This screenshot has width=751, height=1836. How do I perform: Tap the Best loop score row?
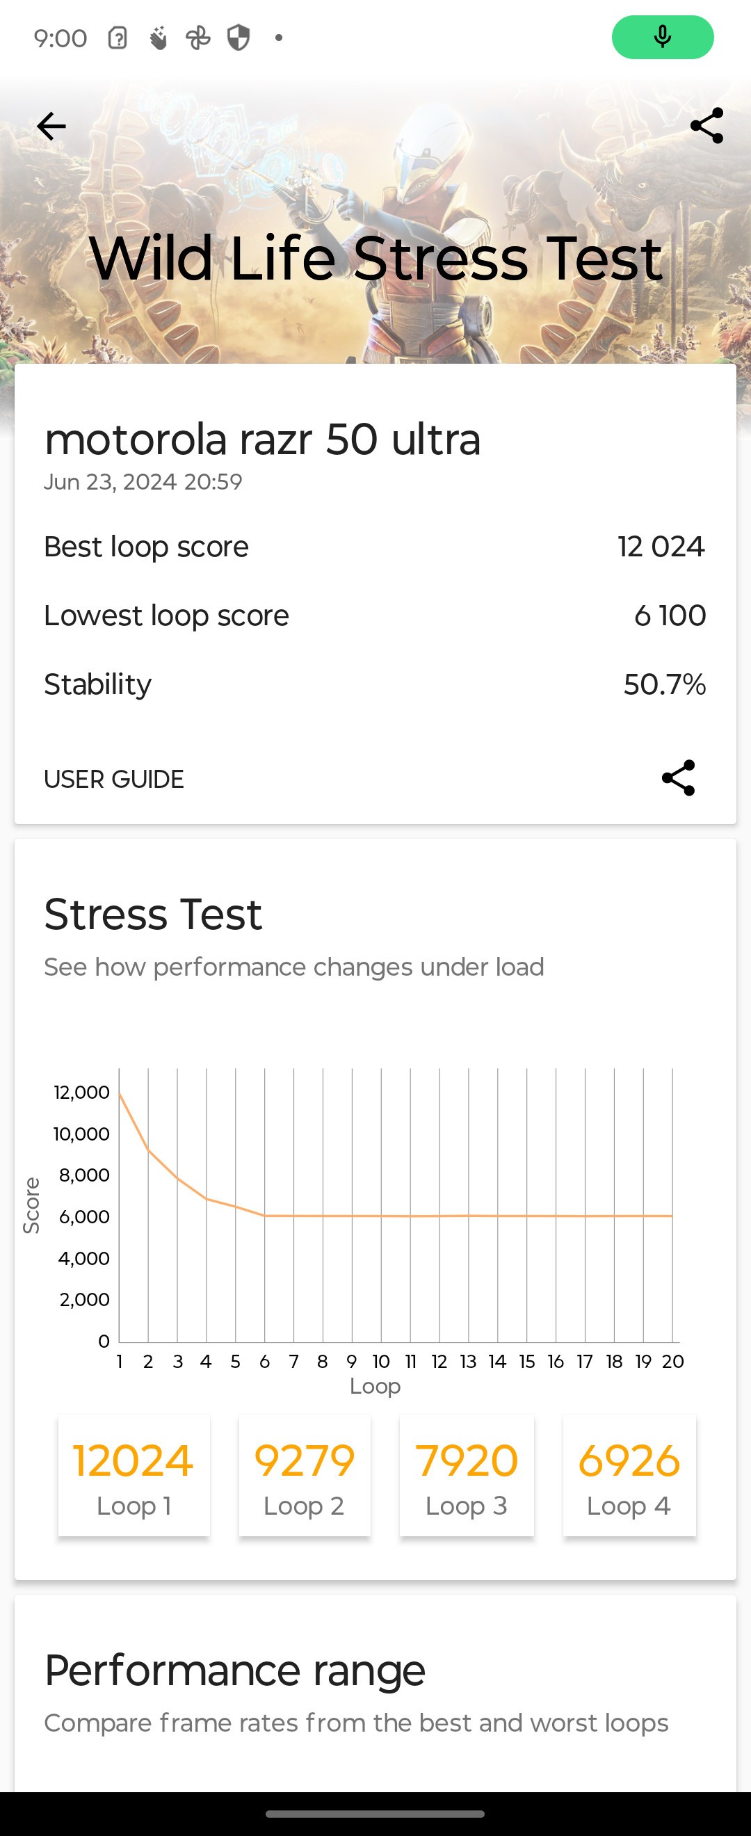tap(375, 547)
